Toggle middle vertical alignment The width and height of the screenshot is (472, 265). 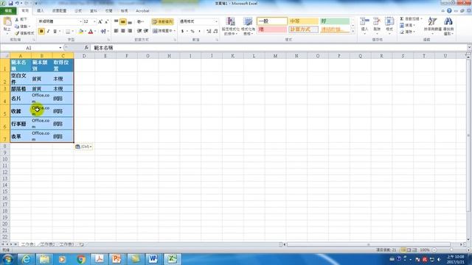(x=123, y=21)
